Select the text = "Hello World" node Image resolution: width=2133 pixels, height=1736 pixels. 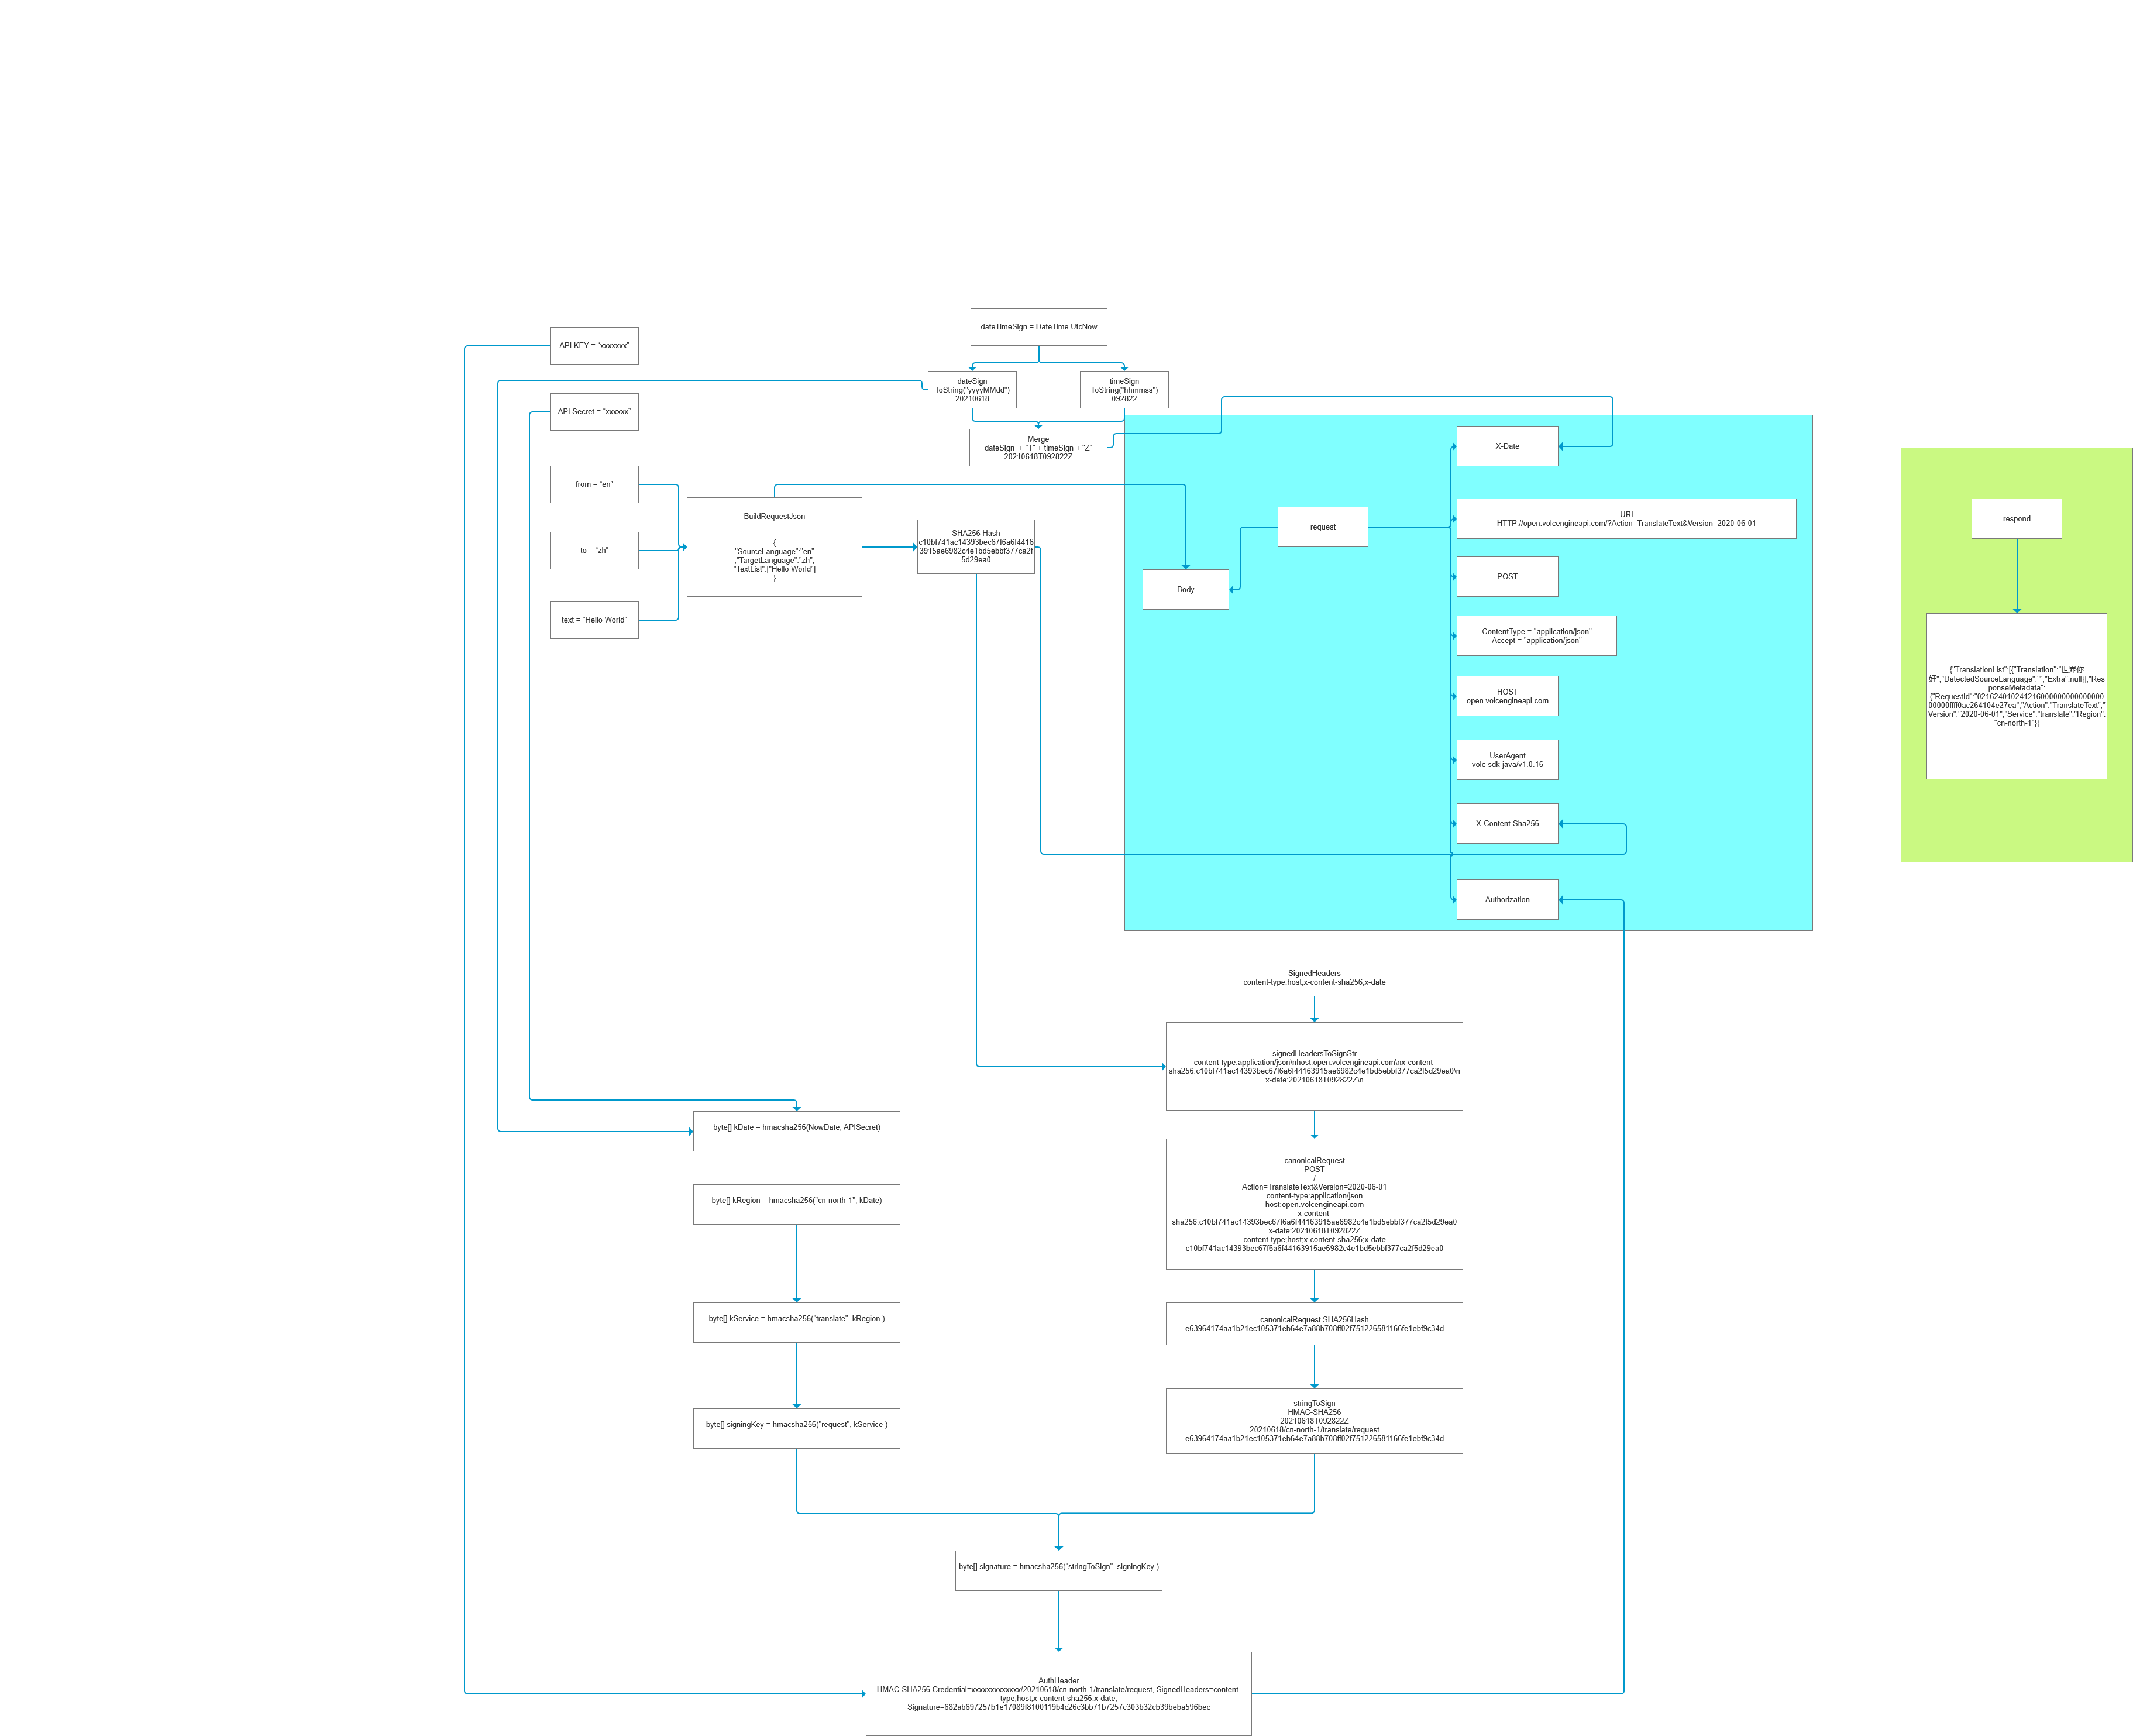[x=594, y=620]
